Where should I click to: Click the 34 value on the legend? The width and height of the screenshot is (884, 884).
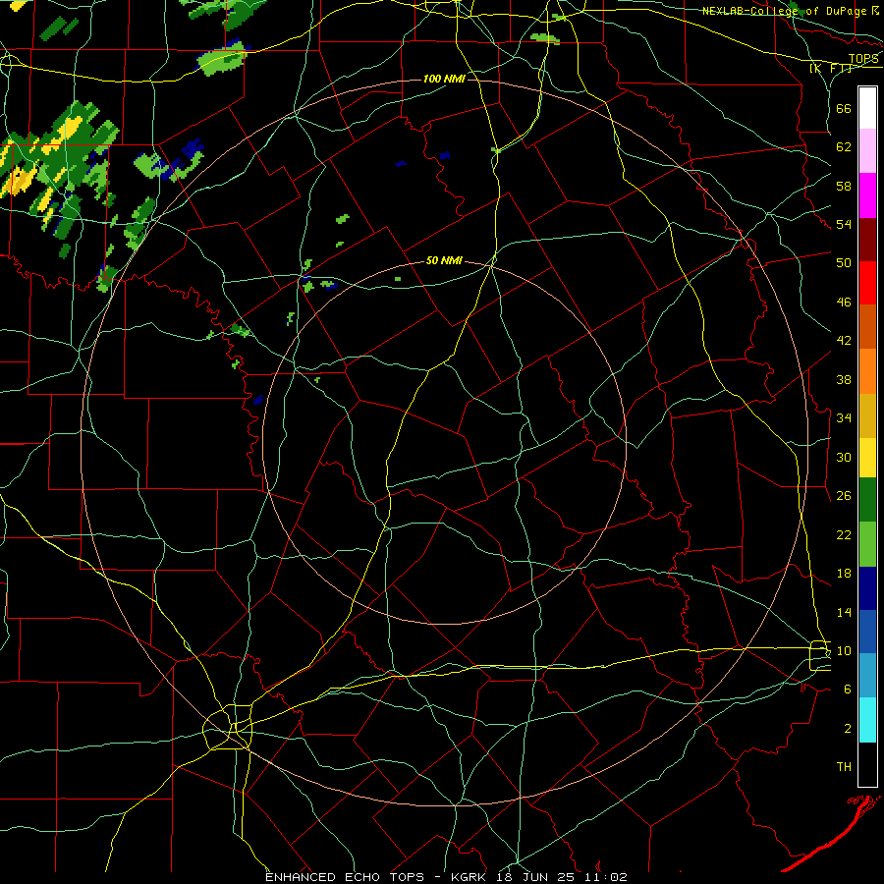(844, 418)
